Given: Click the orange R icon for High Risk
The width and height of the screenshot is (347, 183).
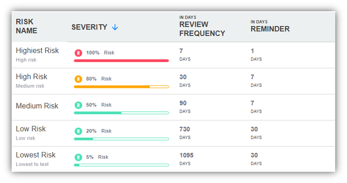Looking at the screenshot, I should coord(78,79).
